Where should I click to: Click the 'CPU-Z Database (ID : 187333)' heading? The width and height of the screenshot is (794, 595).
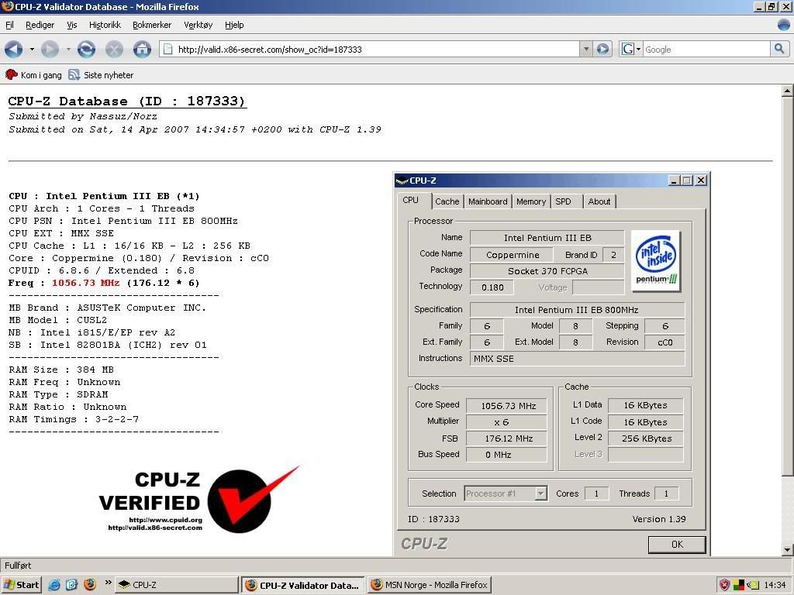pyautogui.click(x=127, y=101)
